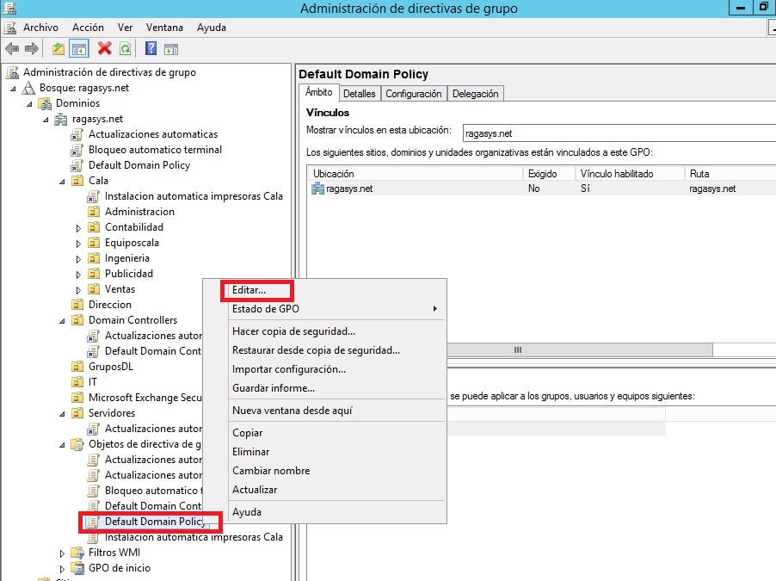Select Default Domain Policy under Objetos de directiva
Viewport: 776px width, 581px height.
coord(154,522)
